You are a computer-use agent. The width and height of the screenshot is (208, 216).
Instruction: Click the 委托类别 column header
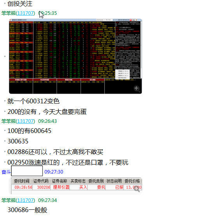[x=96, y=181]
